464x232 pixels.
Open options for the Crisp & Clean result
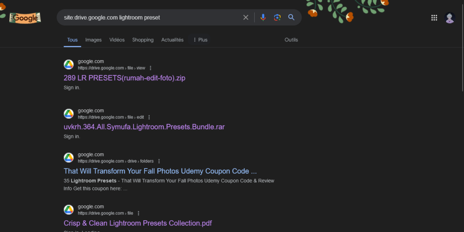[139, 213]
